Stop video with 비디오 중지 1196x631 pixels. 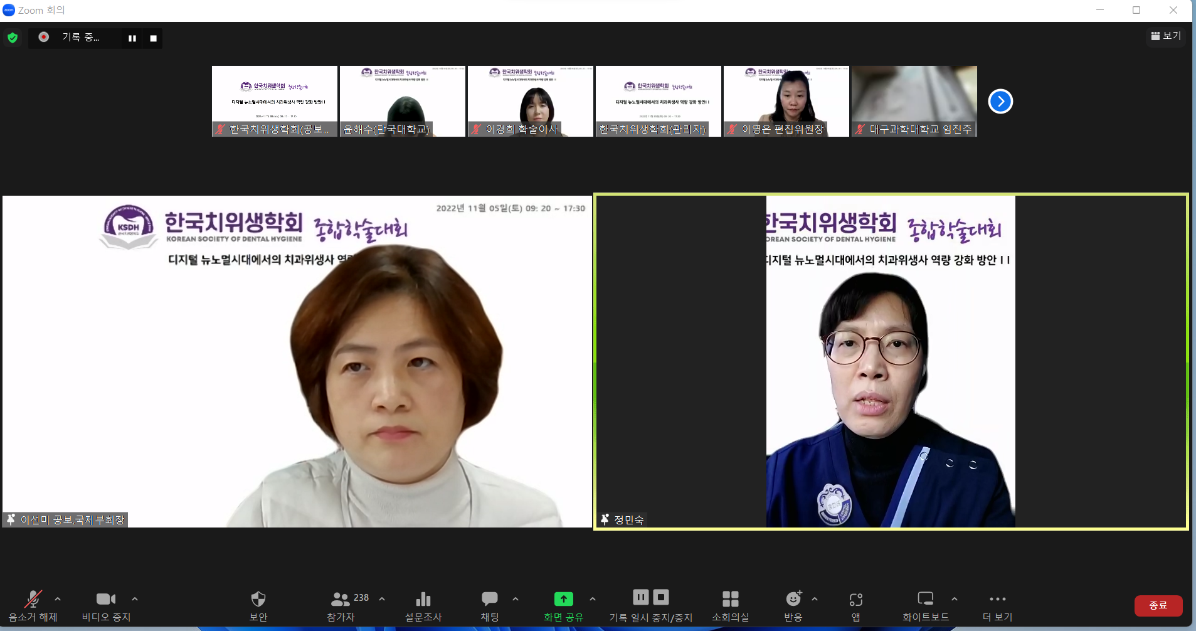106,600
